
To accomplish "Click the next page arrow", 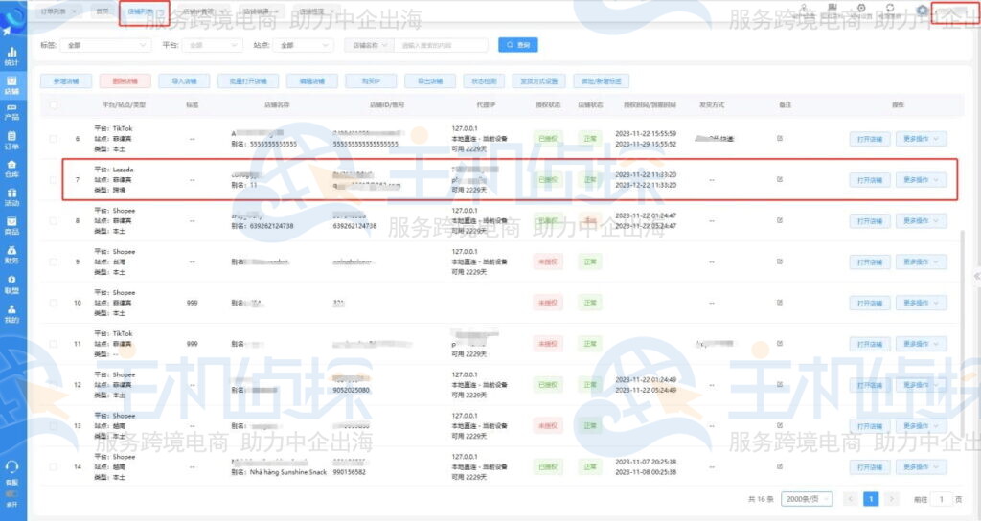I will click(x=892, y=499).
